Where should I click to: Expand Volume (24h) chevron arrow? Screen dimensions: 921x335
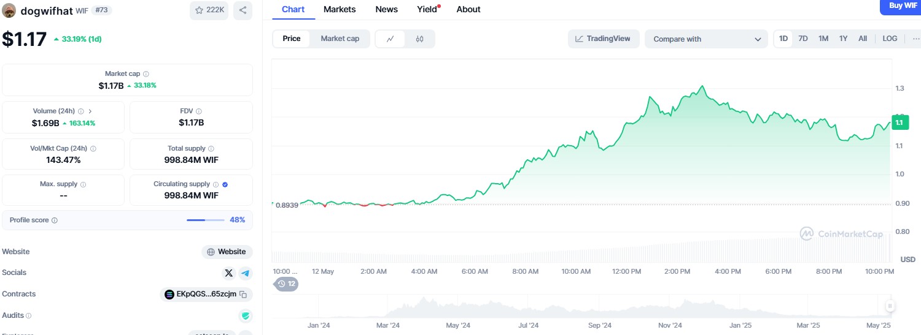point(90,111)
